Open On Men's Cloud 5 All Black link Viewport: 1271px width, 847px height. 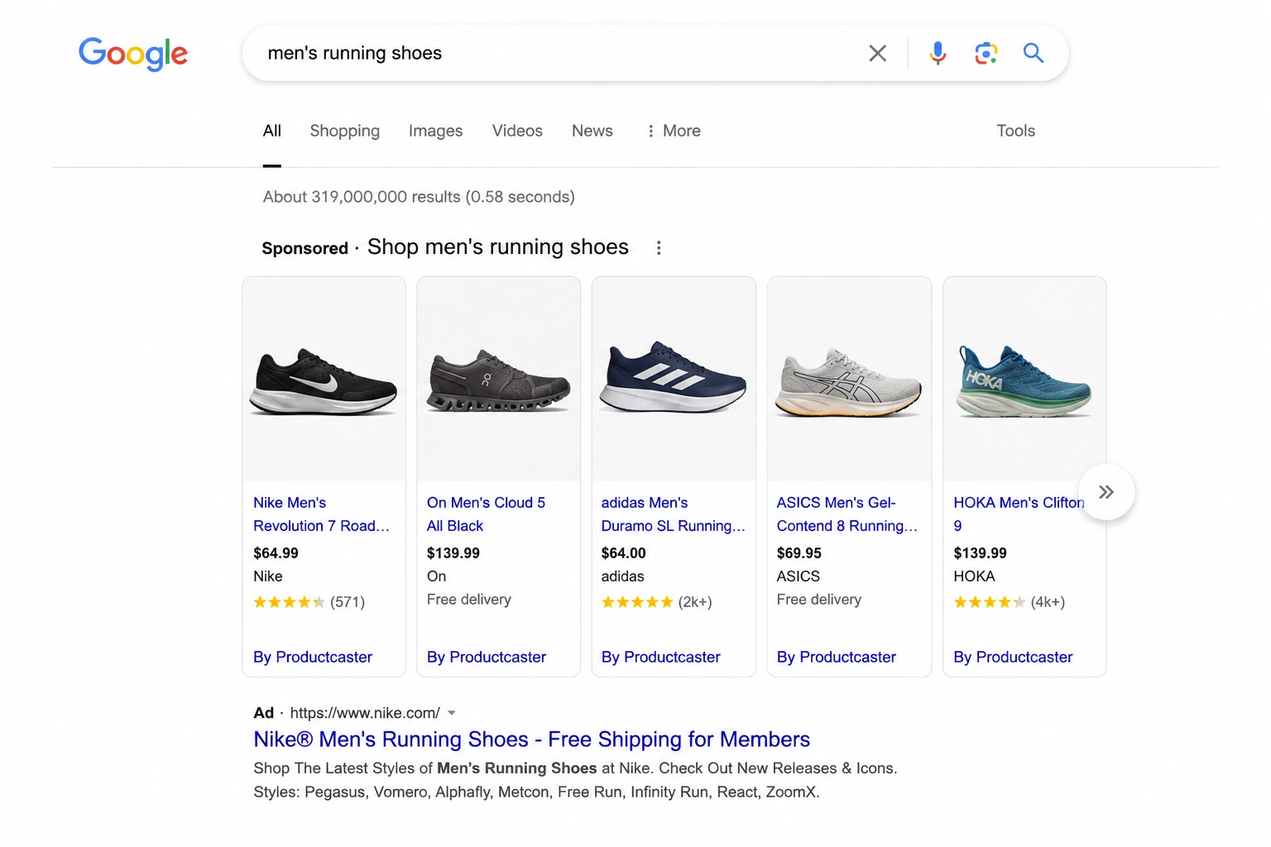tap(486, 514)
